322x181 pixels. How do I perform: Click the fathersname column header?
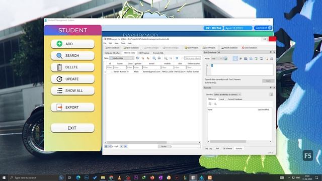(193, 64)
